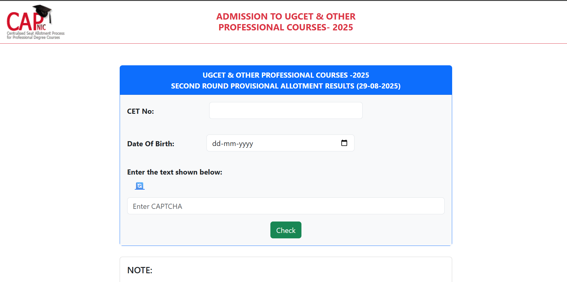This screenshot has width=567, height=282.
Task: Refresh the CAPTCHA image
Action: click(x=140, y=186)
